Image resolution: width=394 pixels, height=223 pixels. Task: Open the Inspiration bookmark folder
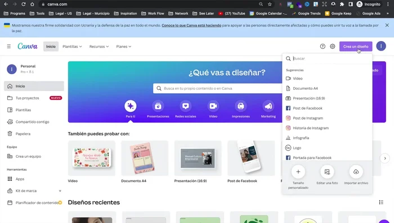(x=126, y=13)
